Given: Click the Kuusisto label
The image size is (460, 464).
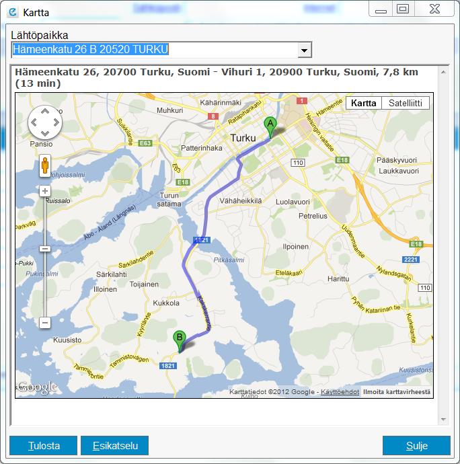Looking at the screenshot, I should click(67, 340).
